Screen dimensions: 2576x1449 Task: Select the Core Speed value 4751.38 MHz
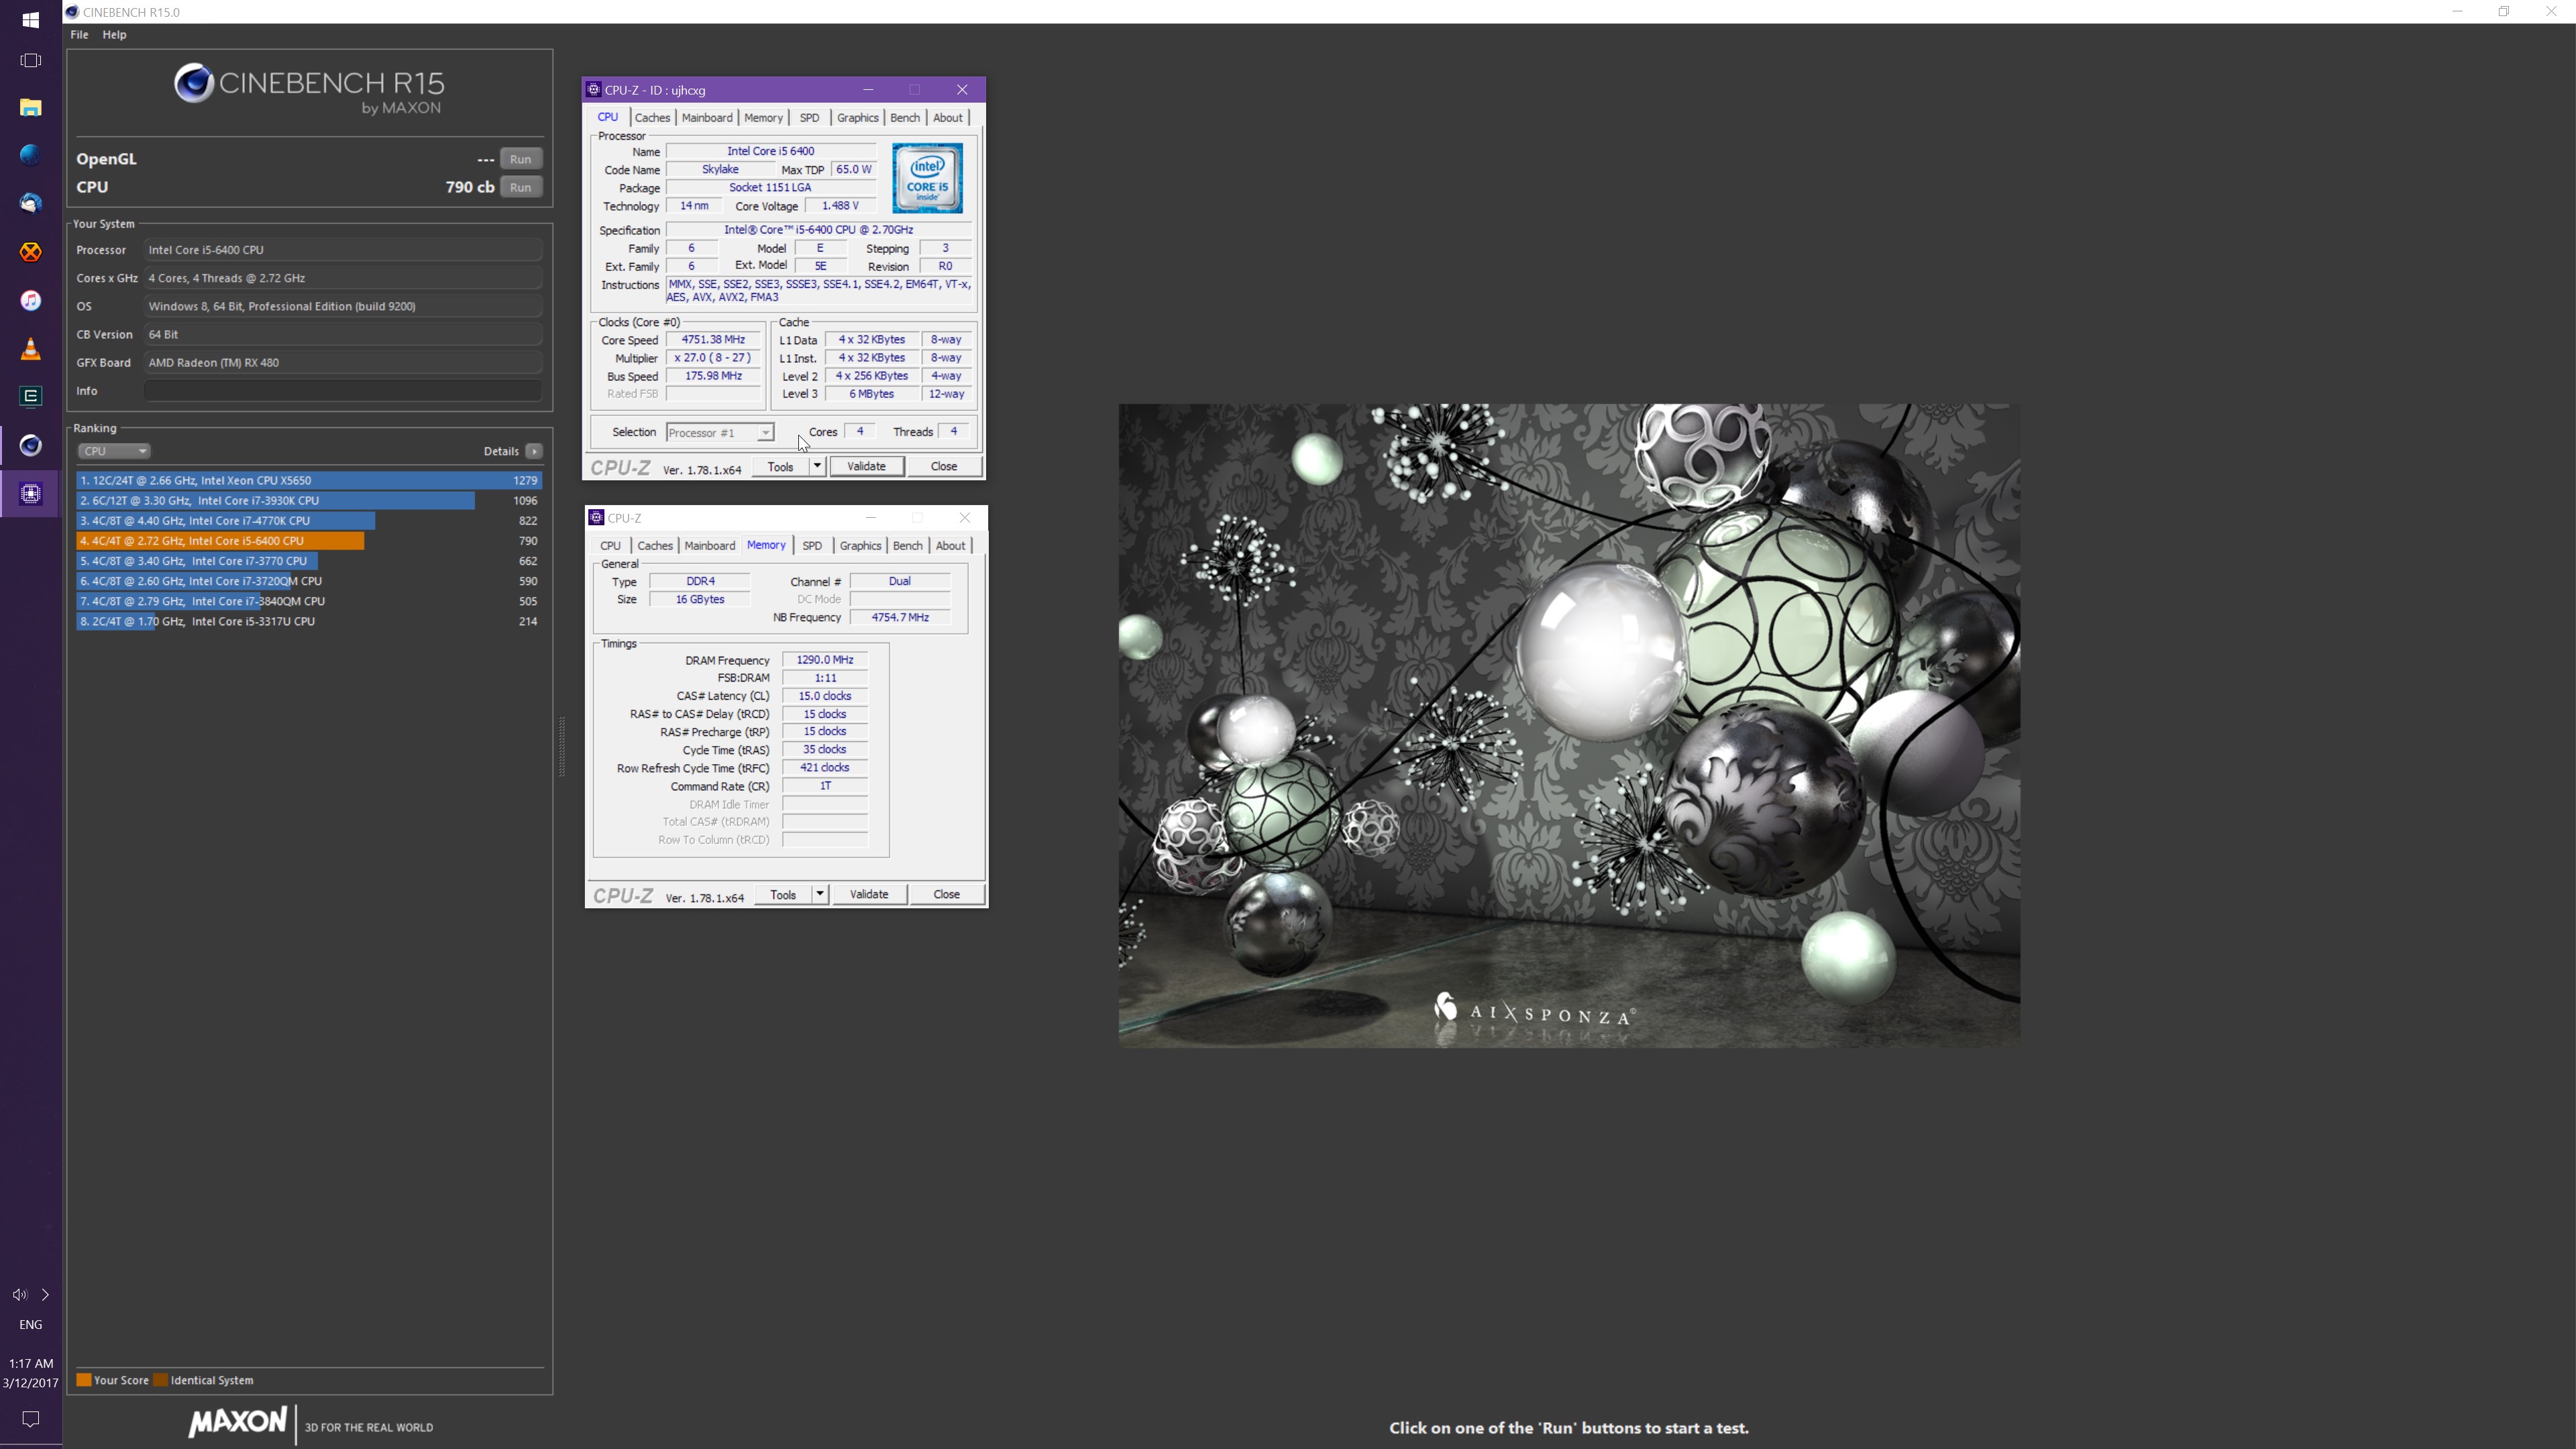(713, 340)
